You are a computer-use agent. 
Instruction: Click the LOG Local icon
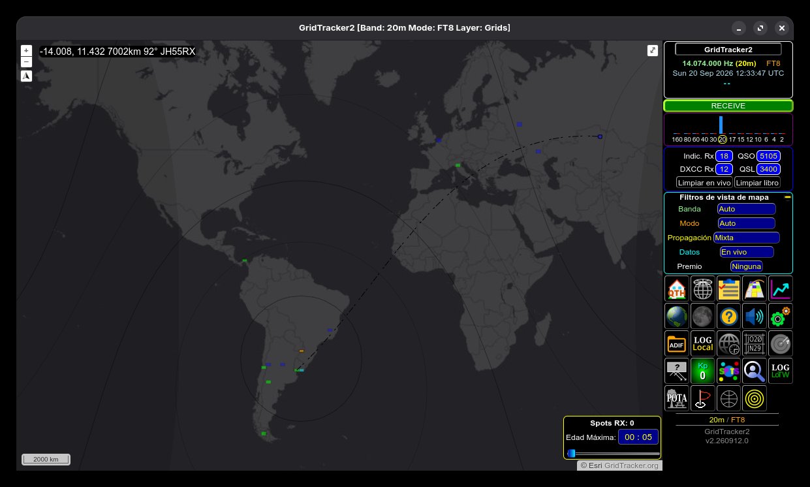click(x=703, y=343)
